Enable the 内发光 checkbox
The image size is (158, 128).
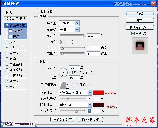[x=7, y=53]
